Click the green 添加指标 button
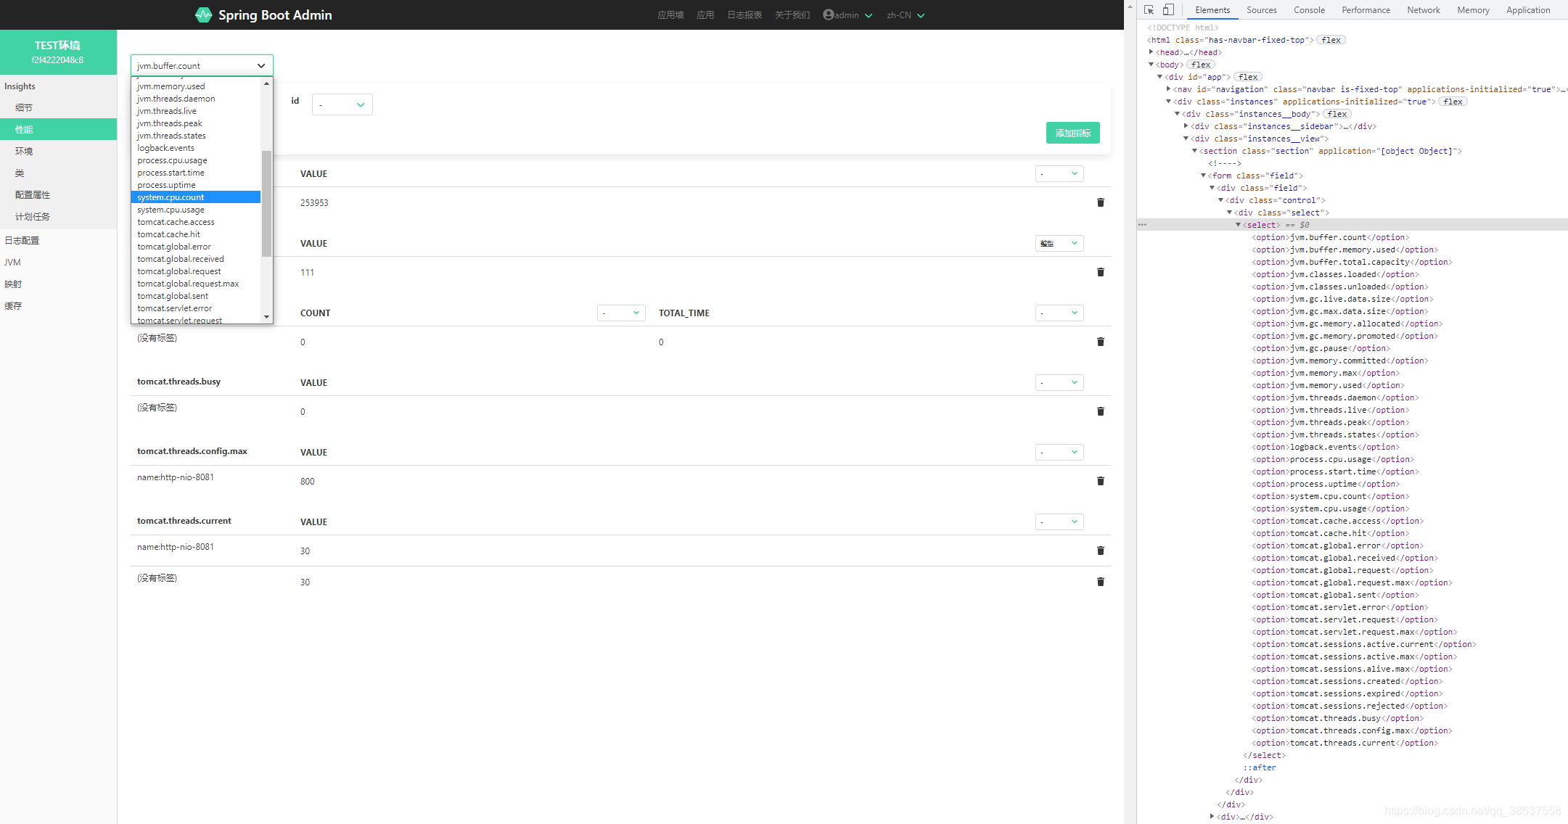 point(1073,133)
